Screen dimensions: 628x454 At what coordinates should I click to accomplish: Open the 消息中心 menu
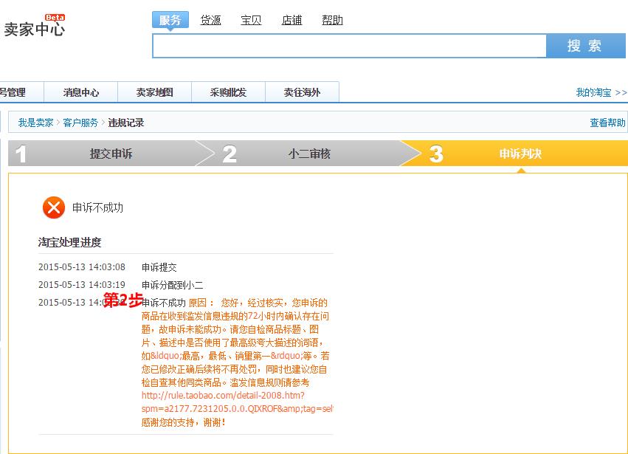pos(81,92)
